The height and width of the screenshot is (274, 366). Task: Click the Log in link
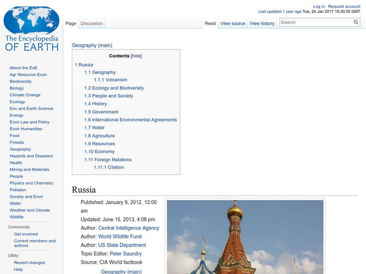(x=318, y=7)
